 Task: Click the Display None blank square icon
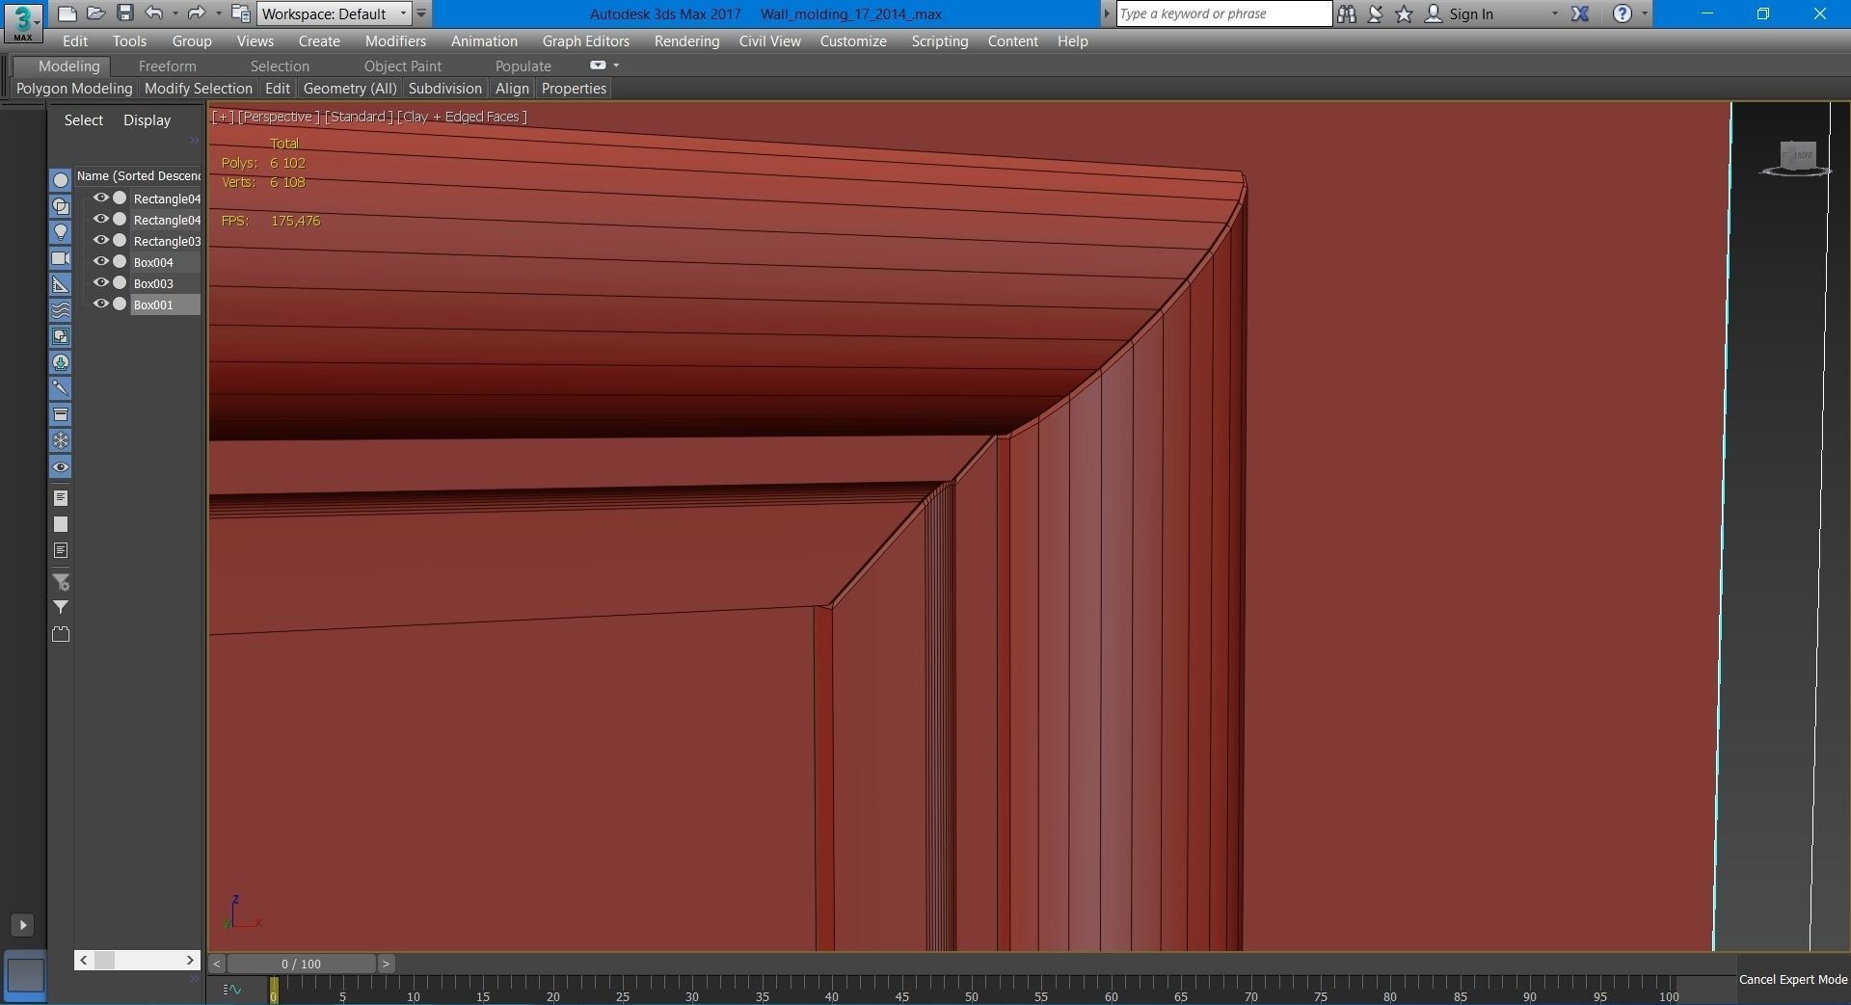pos(61,524)
